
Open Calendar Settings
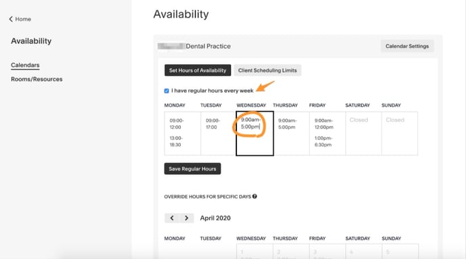(x=407, y=46)
